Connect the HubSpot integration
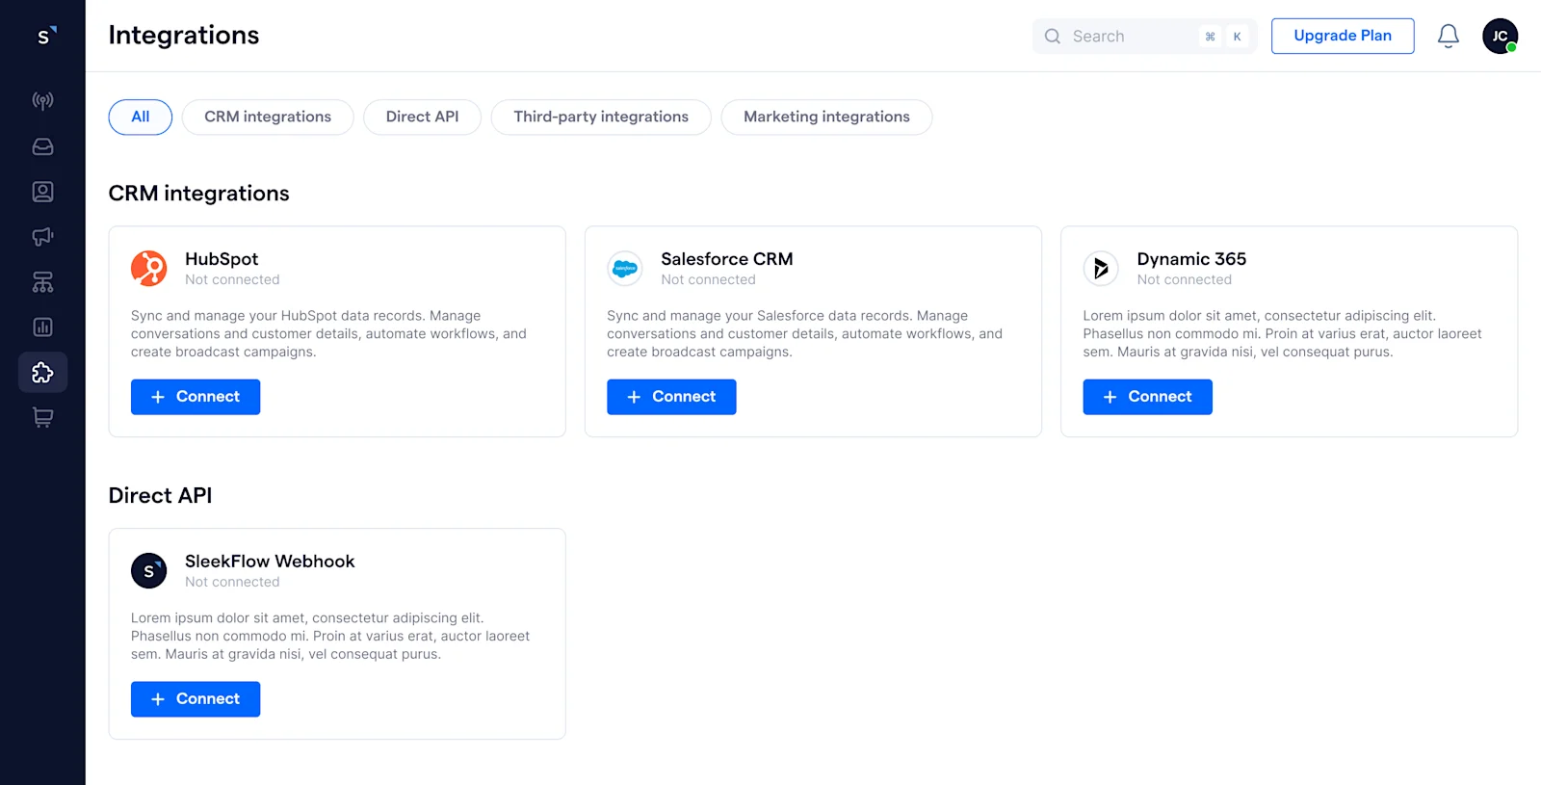 pyautogui.click(x=196, y=397)
